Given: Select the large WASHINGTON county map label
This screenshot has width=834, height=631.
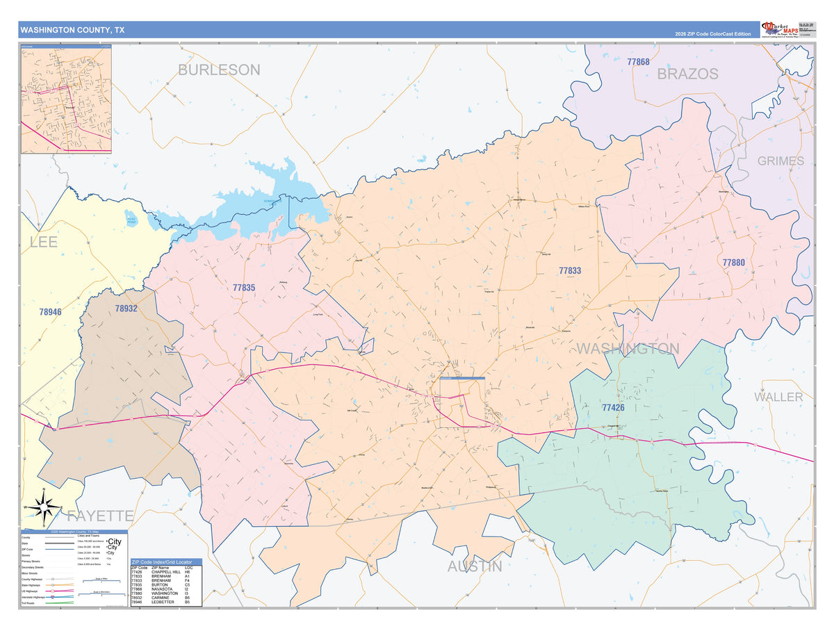Looking at the screenshot, I should [628, 348].
